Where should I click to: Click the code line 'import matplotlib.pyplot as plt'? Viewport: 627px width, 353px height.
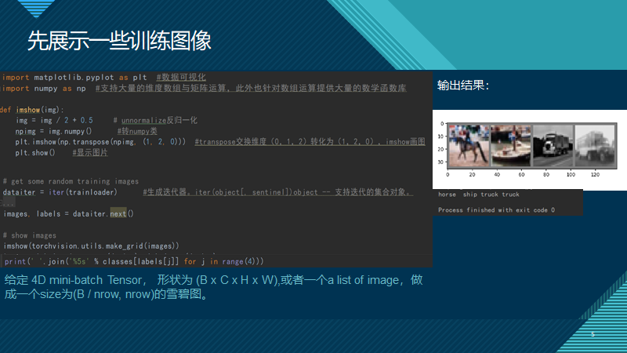coord(74,77)
